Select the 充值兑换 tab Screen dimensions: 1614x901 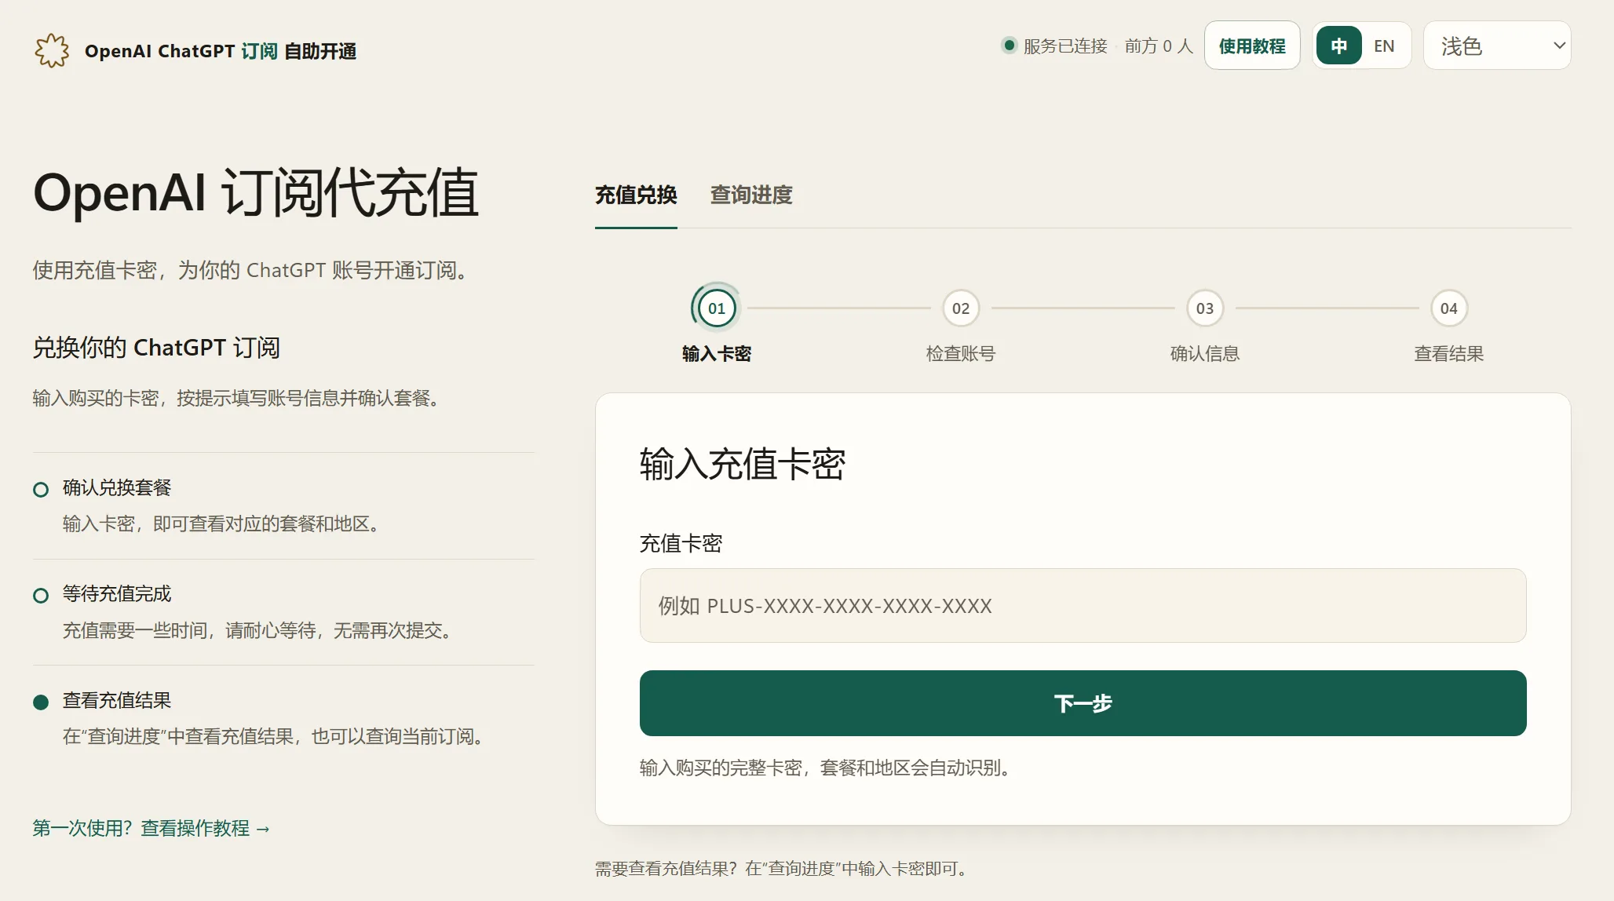[x=636, y=195]
